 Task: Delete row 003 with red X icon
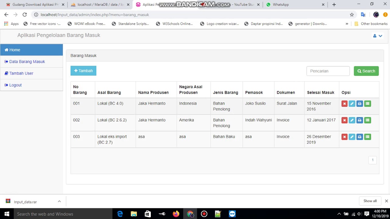(345, 137)
